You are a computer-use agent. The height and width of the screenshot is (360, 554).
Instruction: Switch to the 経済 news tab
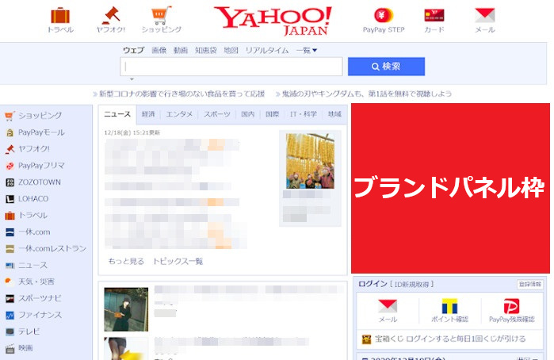coord(148,114)
